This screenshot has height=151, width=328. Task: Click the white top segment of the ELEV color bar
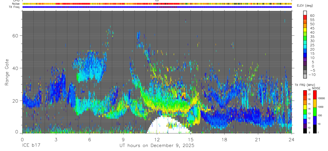tap(305, 13)
